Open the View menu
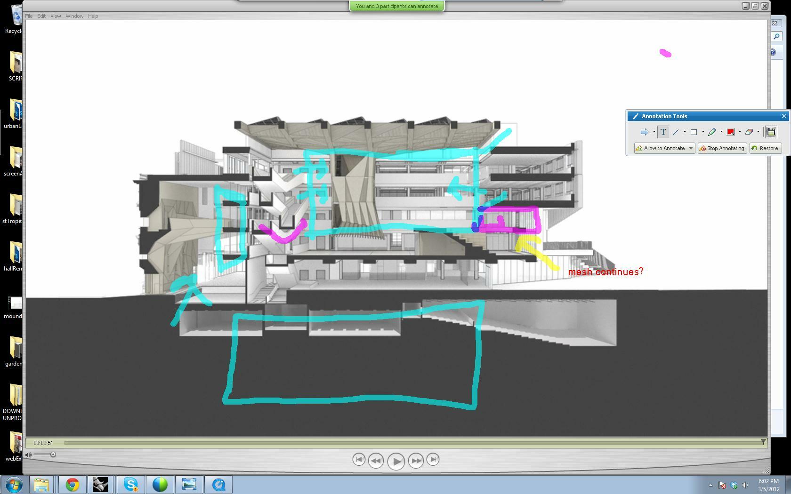 (56, 16)
